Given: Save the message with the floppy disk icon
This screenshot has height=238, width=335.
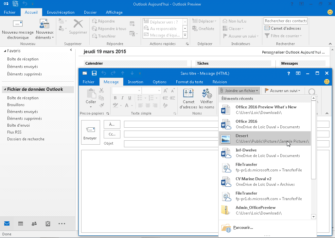Looking at the screenshot, I should (x=94, y=73).
